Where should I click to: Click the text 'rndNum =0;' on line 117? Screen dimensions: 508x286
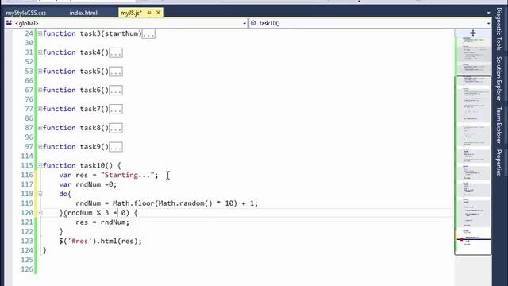point(96,184)
